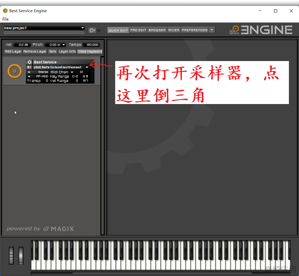
Task: Switch to the Pro Edit tab
Action: coord(138,30)
